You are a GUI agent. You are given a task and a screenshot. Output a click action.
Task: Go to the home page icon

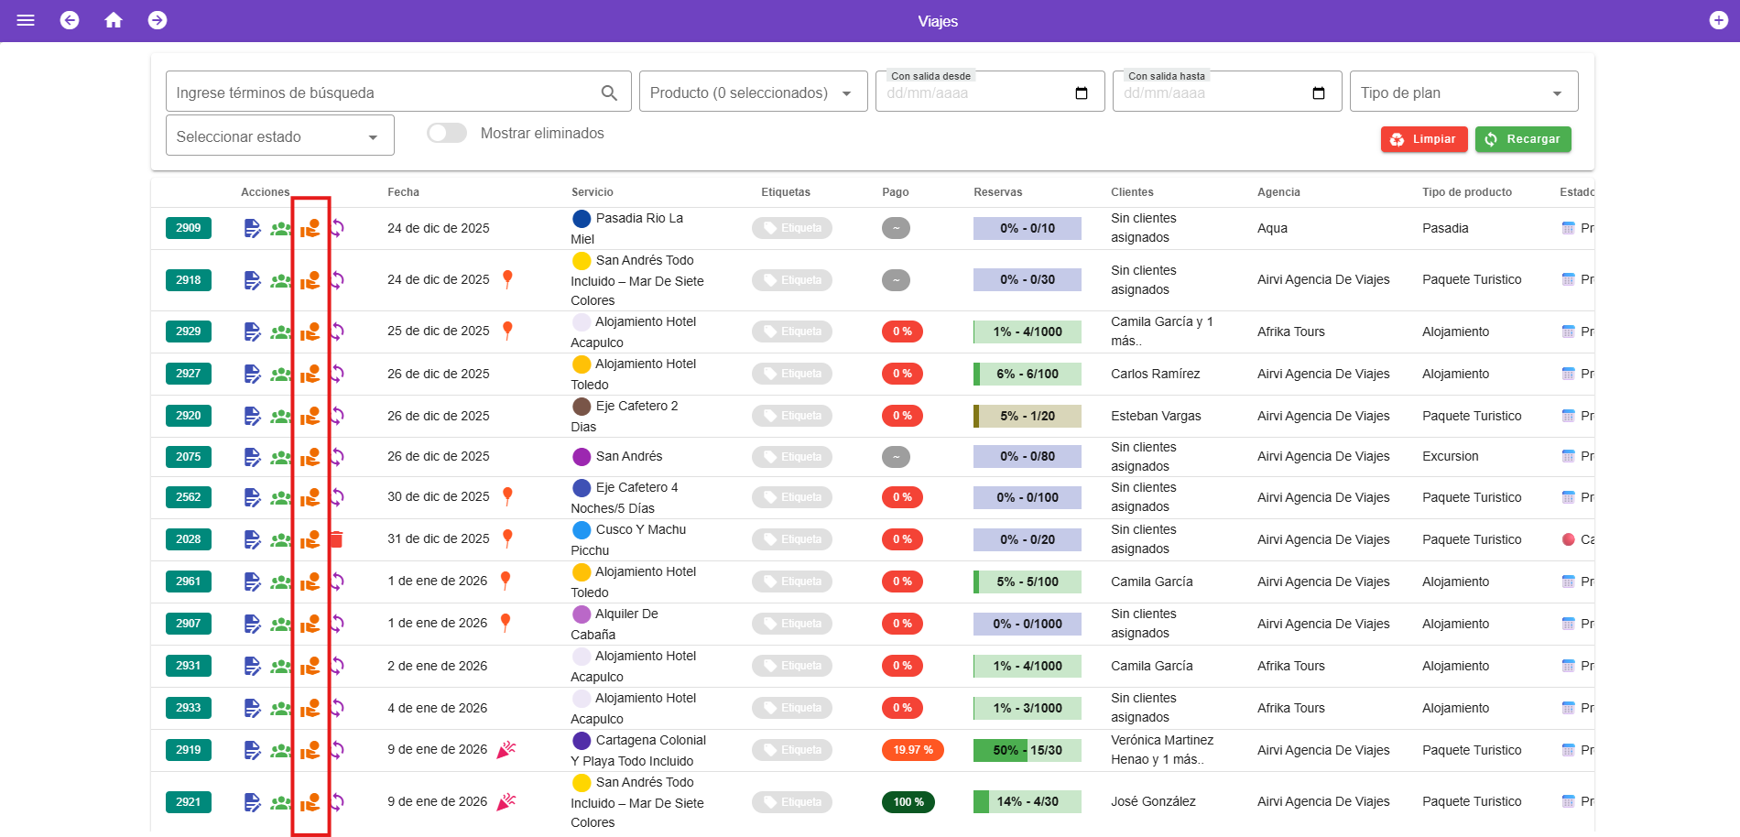pyautogui.click(x=114, y=20)
